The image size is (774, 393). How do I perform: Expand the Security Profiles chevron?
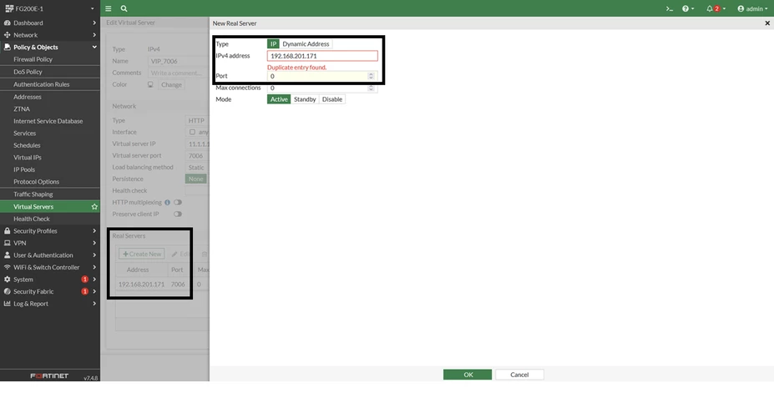94,231
